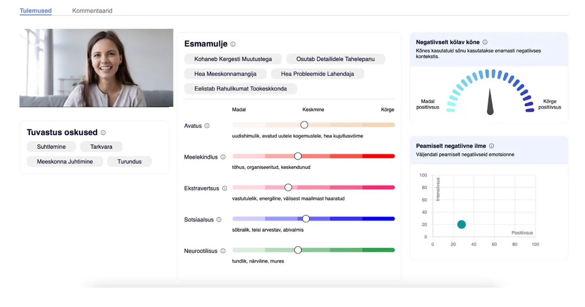Select the Tarkvara skill tag
585x307 pixels.
pyautogui.click(x=101, y=147)
